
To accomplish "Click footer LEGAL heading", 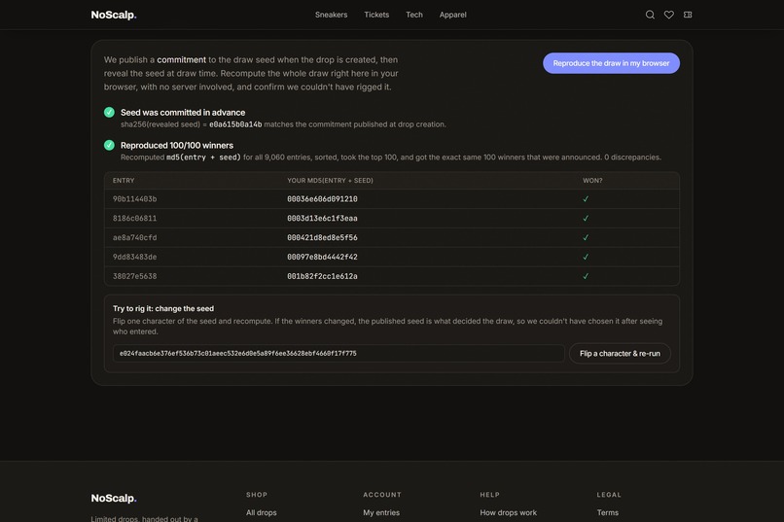I will click(x=609, y=495).
